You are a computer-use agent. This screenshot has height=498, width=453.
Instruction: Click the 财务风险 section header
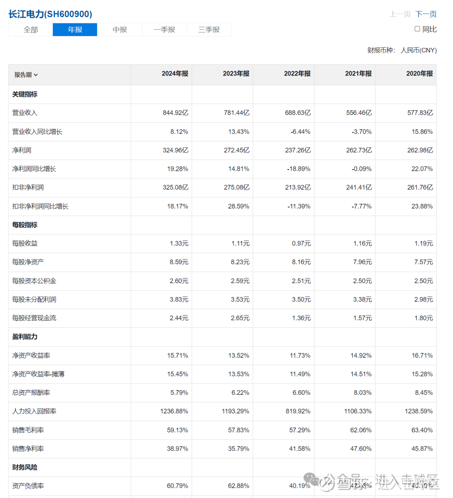click(25, 467)
